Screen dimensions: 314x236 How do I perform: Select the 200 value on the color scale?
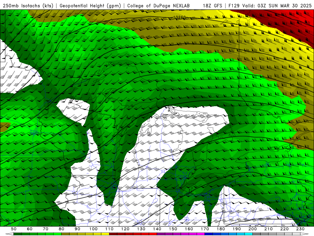(252, 229)
